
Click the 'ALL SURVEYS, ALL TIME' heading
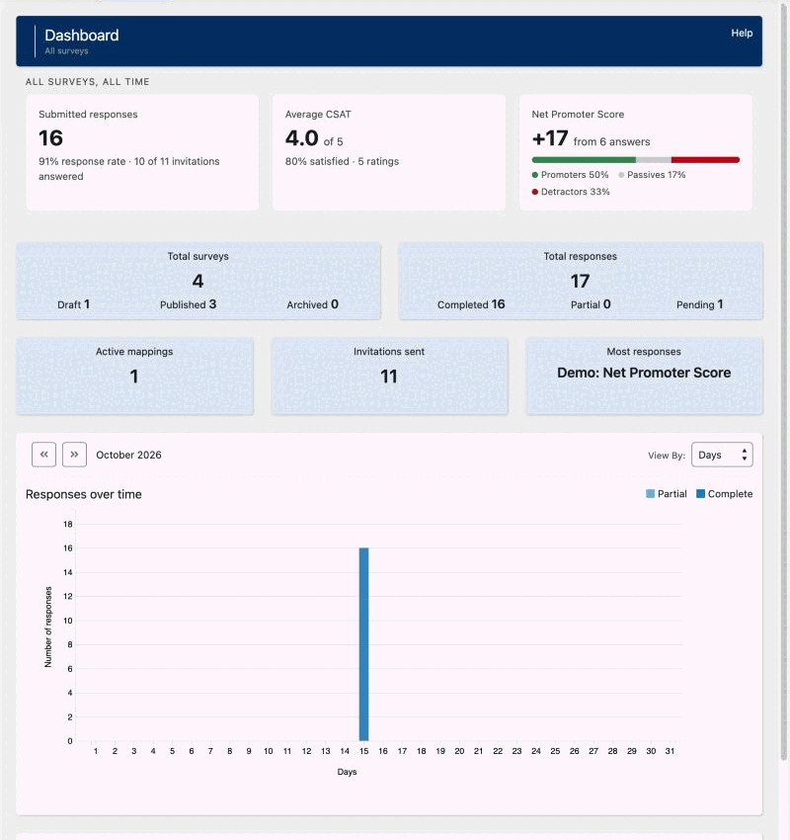[88, 82]
